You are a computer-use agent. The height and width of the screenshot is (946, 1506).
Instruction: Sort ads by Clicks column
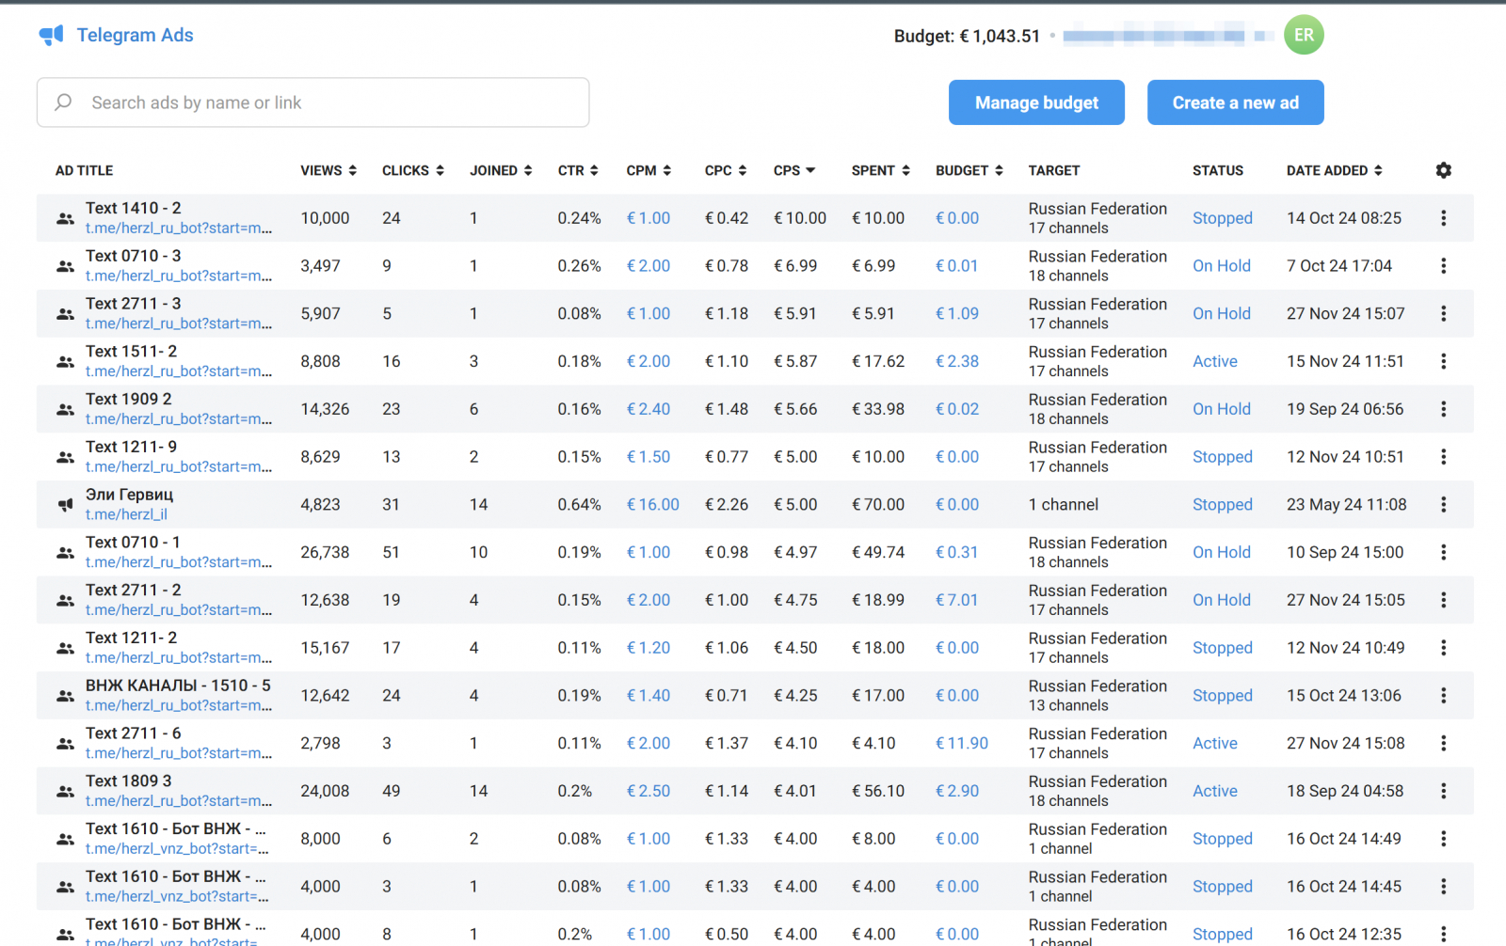click(x=412, y=170)
